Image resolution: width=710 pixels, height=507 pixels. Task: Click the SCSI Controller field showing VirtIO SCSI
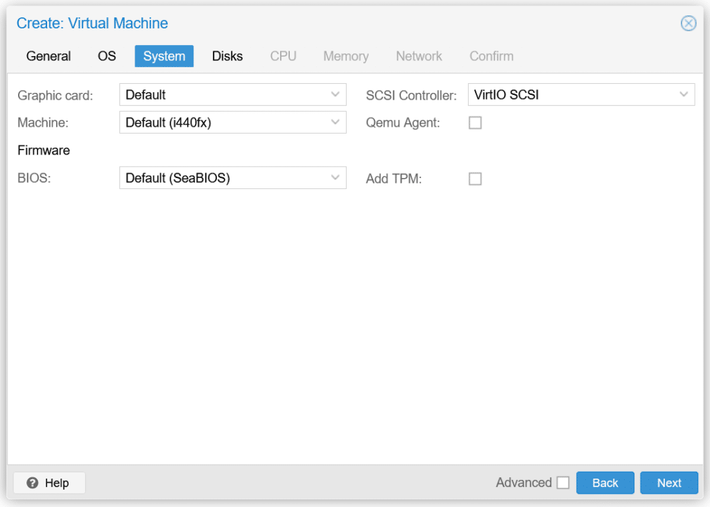(x=582, y=94)
